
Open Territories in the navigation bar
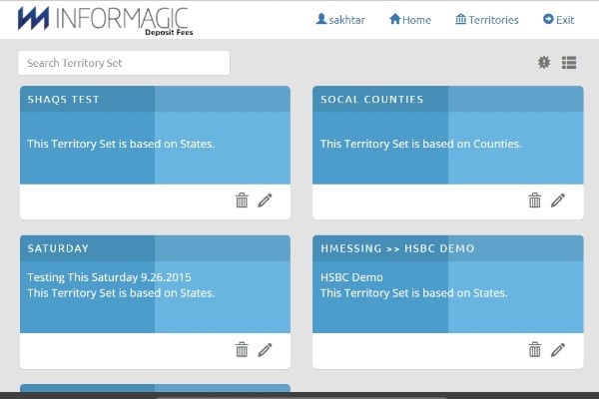[x=487, y=20]
